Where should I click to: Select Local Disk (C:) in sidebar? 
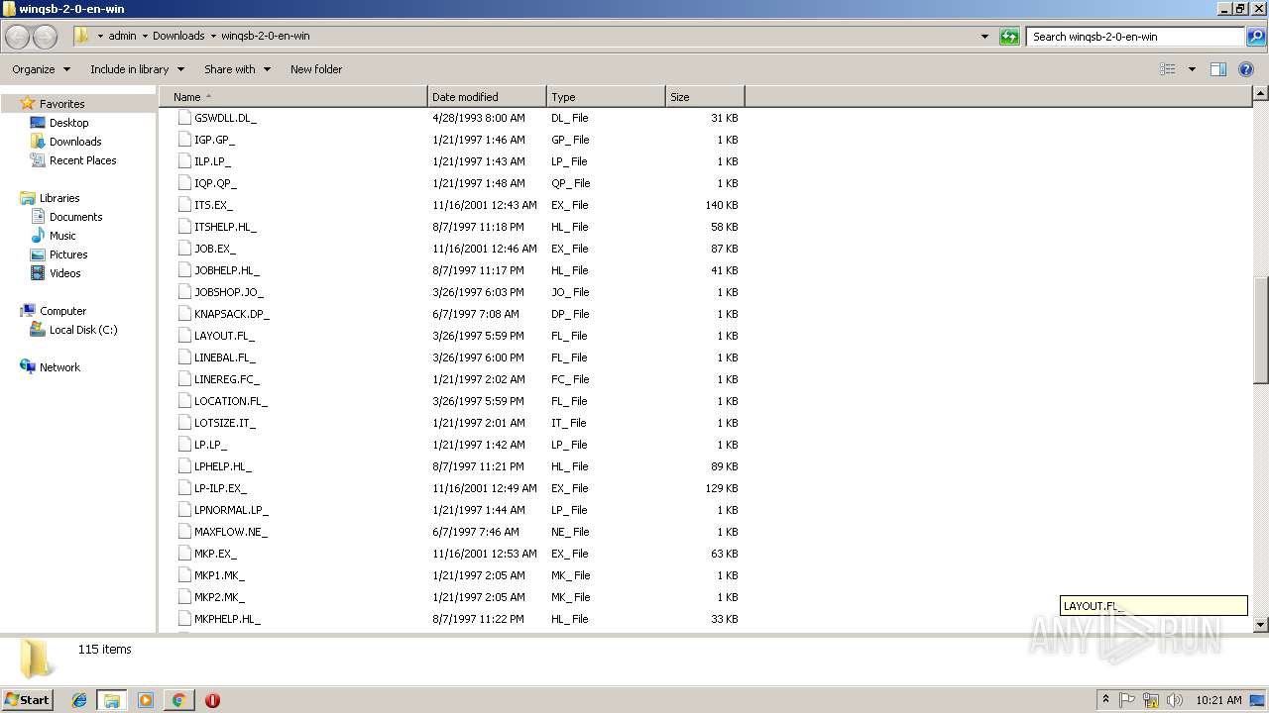(x=83, y=330)
